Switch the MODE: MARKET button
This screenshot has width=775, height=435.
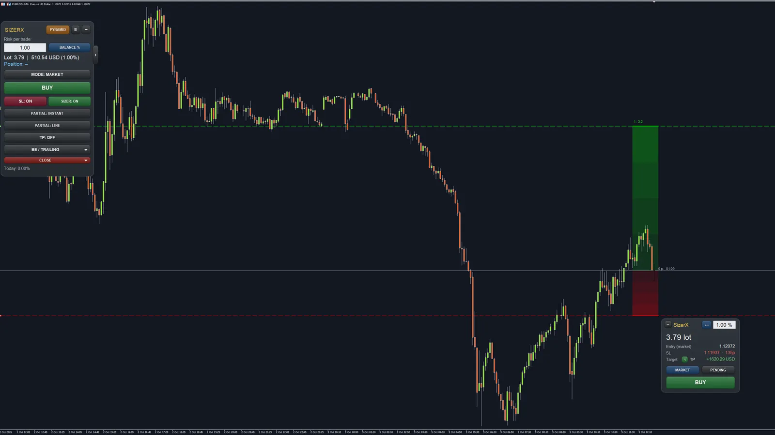pyautogui.click(x=47, y=74)
